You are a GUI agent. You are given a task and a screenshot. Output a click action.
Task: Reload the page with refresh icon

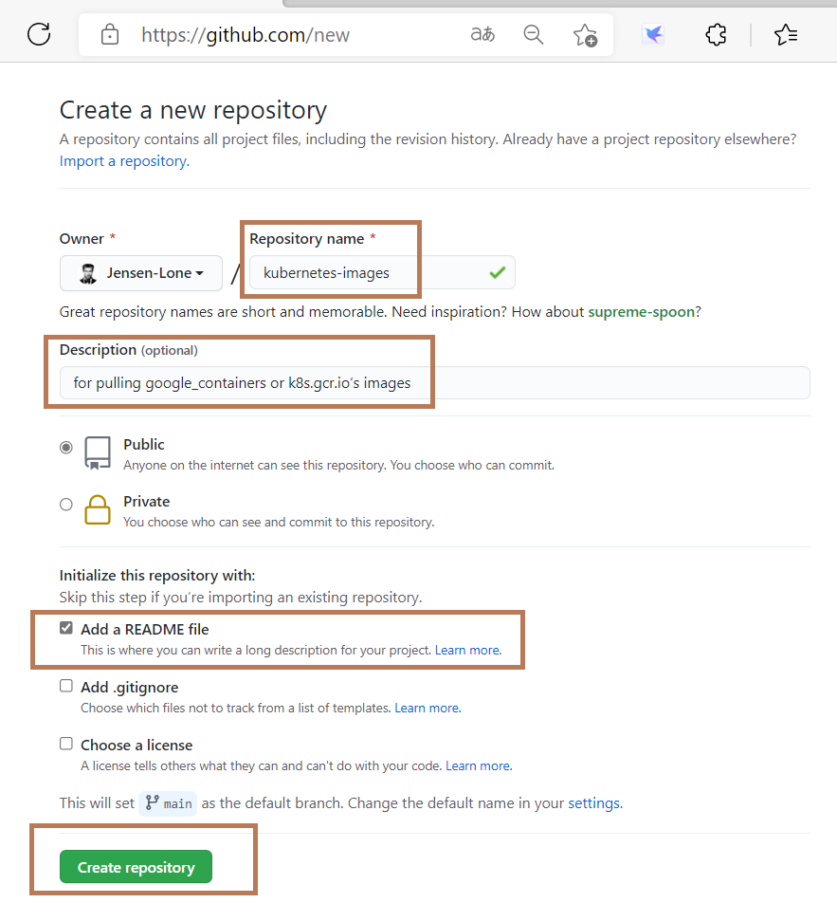(39, 34)
